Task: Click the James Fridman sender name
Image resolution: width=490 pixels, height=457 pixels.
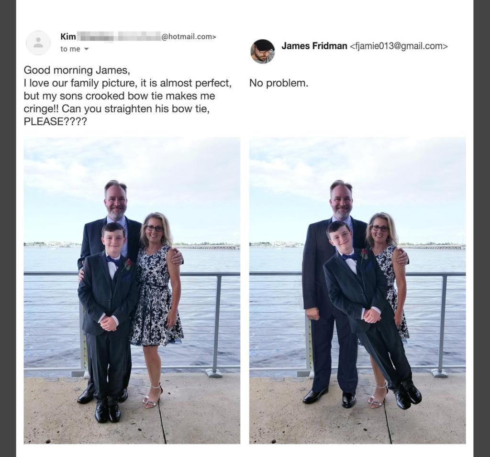Action: [x=314, y=46]
